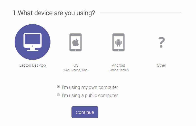Select the Laptop Desktop monitor icon

coord(33,42)
